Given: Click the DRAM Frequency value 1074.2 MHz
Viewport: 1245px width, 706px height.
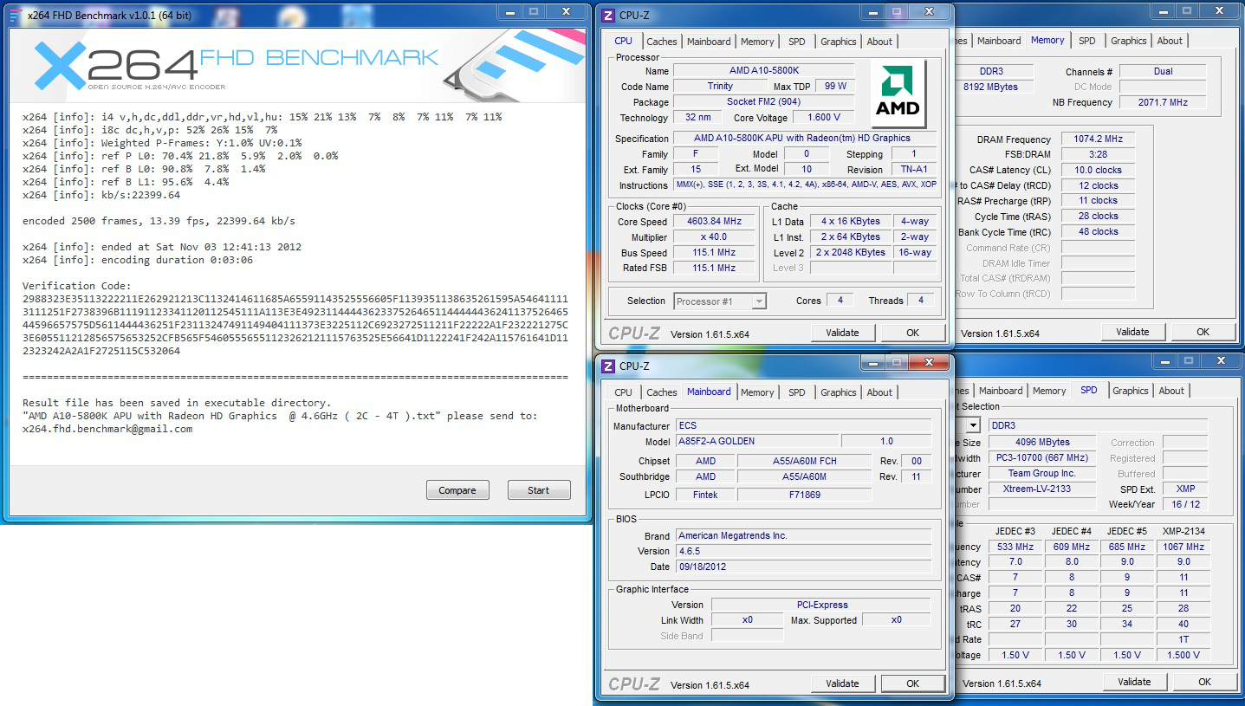Looking at the screenshot, I should click(x=1098, y=139).
